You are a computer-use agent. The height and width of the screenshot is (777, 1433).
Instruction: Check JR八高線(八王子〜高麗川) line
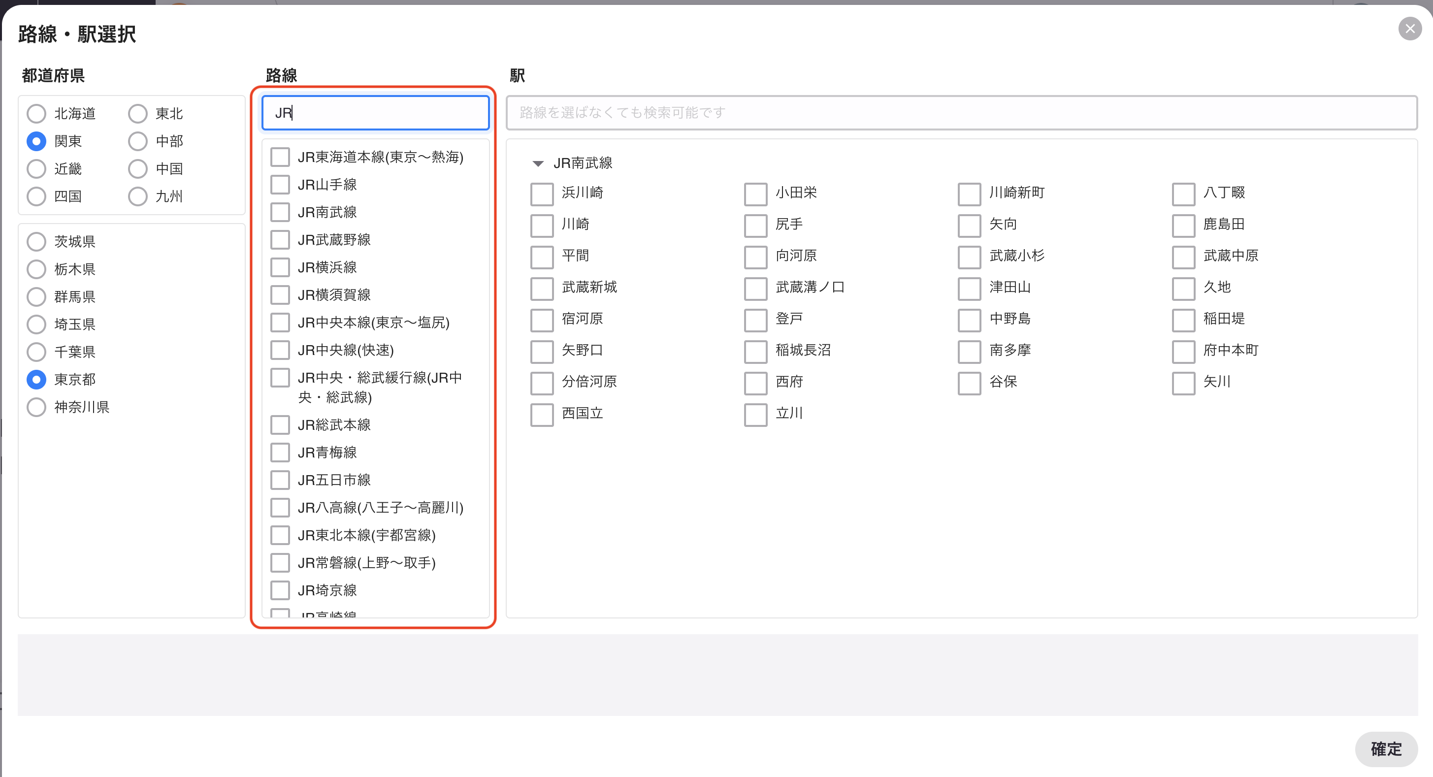280,507
